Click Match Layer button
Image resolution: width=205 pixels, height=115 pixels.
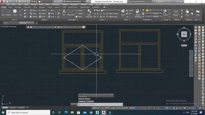pyautogui.click(x=111, y=17)
